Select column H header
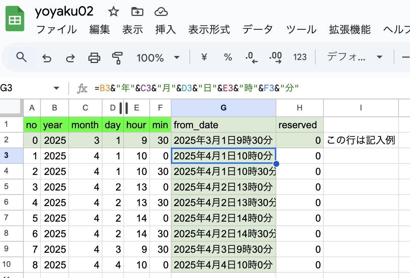Viewport: 410px width, 278px height. click(x=300, y=108)
